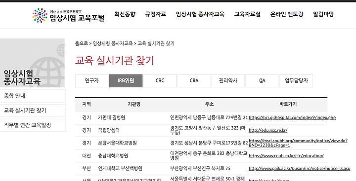Viewport: 356px width, 181px height.
Task: Open the bci.gilhospital.com link
Action: click(x=292, y=117)
